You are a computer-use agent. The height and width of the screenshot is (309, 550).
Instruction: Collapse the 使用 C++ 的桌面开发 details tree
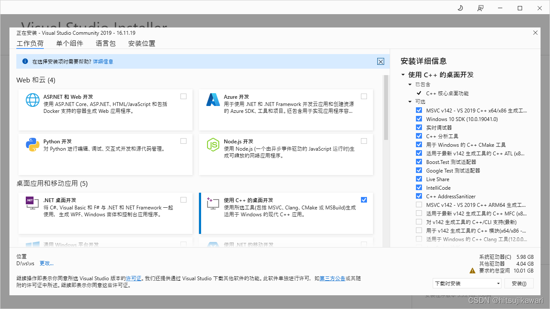pyautogui.click(x=403, y=75)
